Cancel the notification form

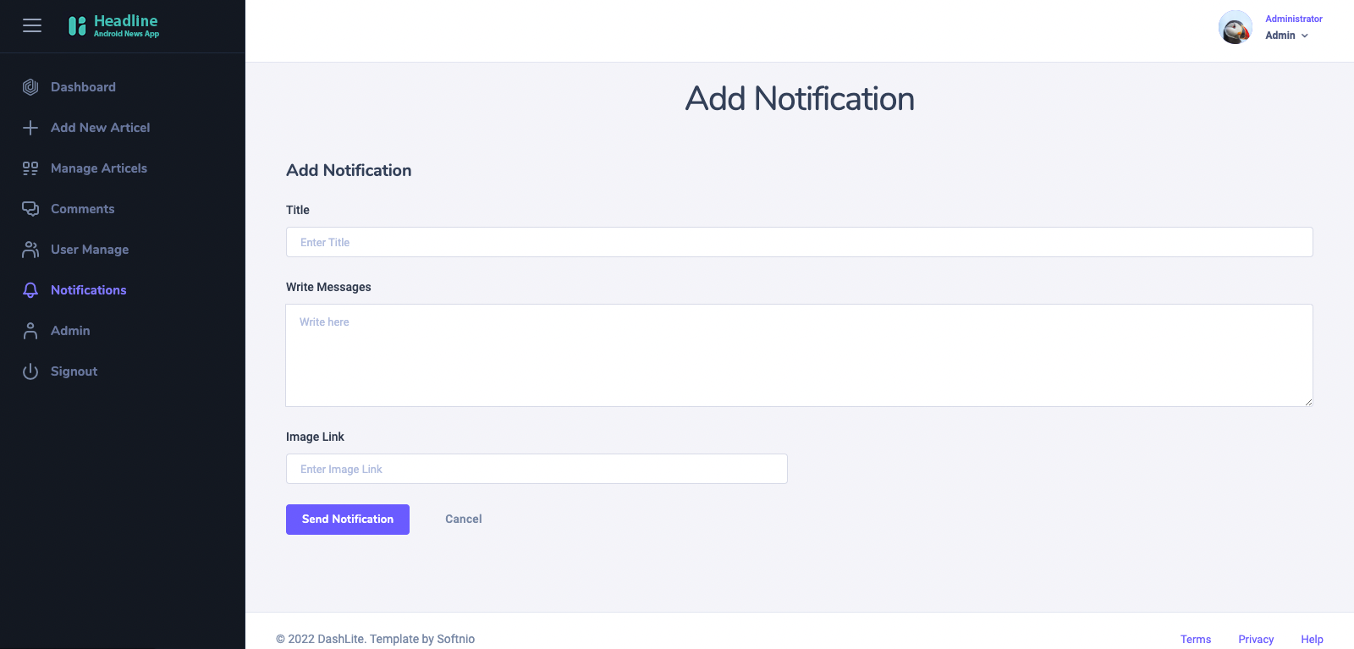pos(464,520)
